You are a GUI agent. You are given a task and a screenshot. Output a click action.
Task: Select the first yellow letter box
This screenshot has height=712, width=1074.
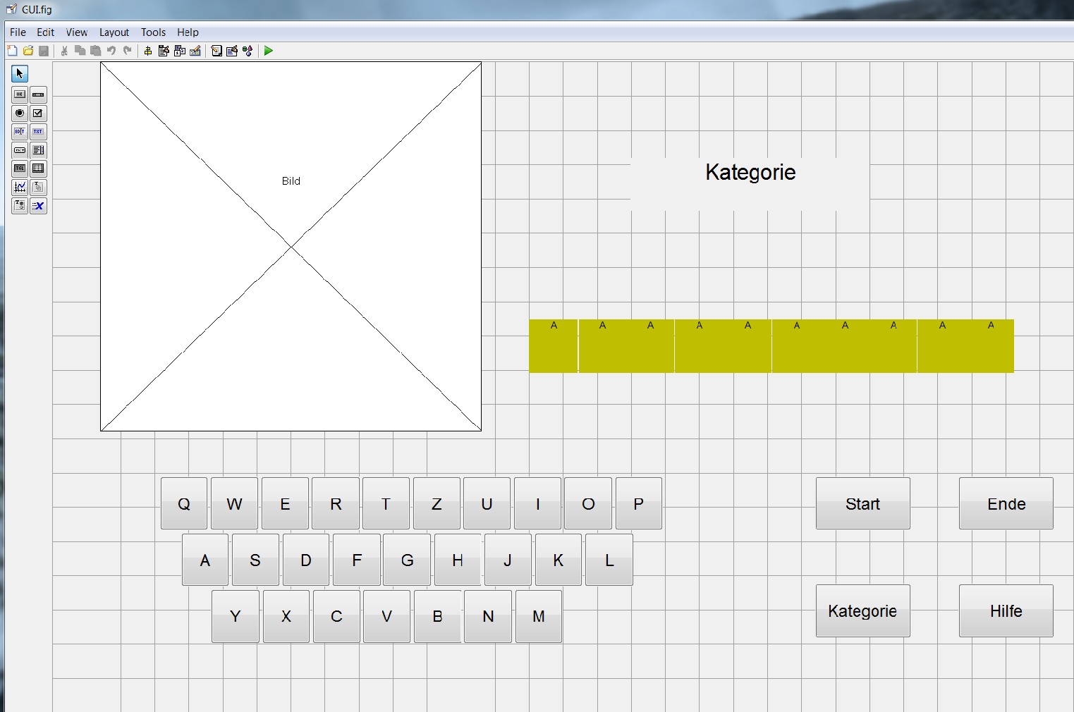tap(554, 346)
